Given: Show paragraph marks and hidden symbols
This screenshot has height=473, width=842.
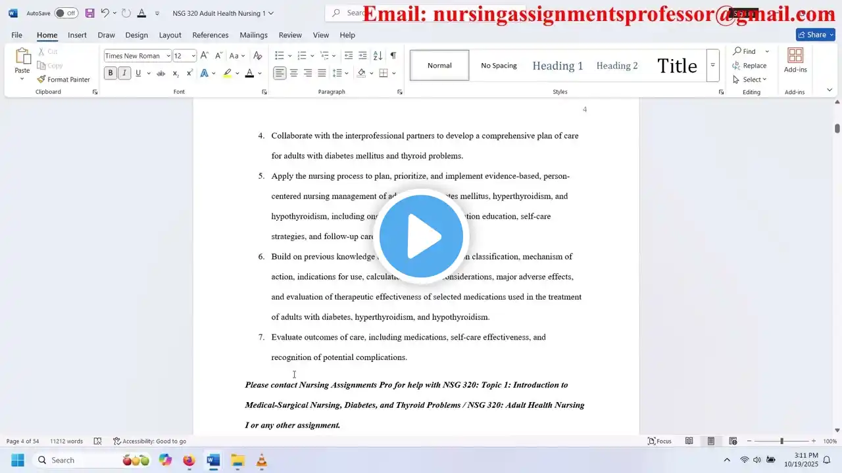Looking at the screenshot, I should pyautogui.click(x=393, y=56).
